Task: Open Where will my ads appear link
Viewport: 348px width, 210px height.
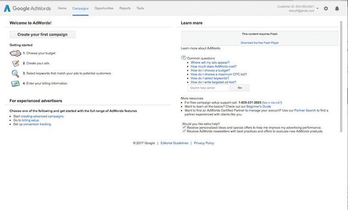Action: pos(210,63)
